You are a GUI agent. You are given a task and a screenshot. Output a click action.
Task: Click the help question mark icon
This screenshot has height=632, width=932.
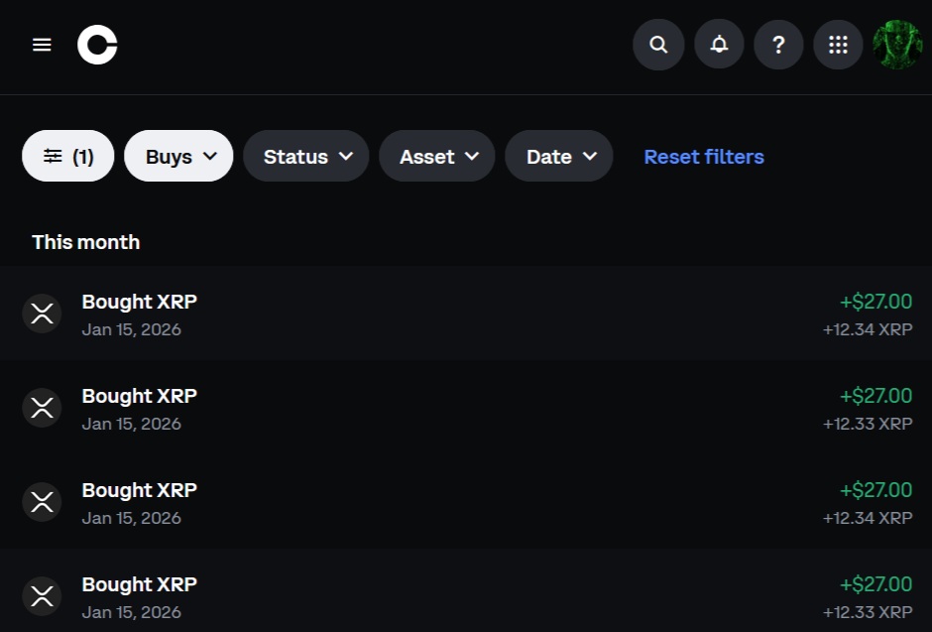[778, 45]
